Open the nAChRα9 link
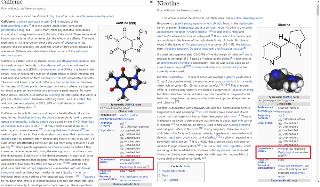 [232, 32]
